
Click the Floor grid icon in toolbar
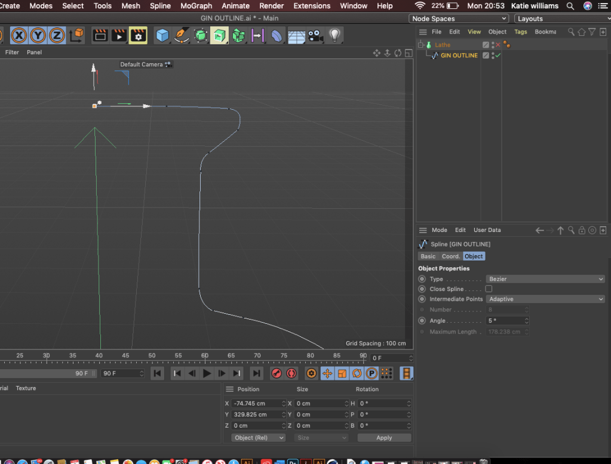tap(296, 36)
